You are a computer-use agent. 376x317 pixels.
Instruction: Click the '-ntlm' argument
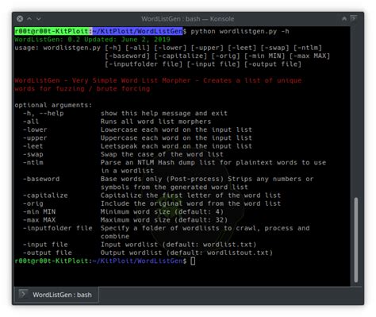click(x=33, y=163)
